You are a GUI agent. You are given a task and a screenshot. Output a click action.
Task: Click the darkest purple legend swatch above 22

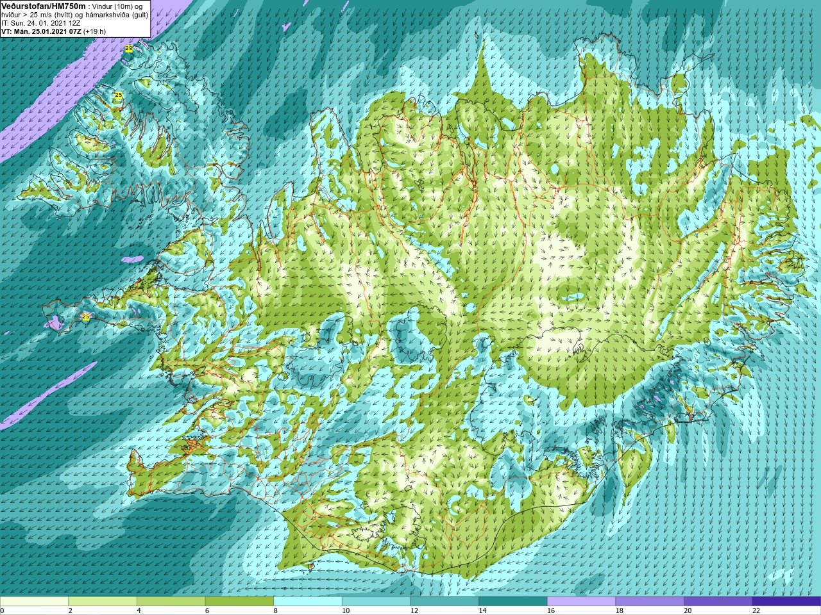click(x=787, y=602)
